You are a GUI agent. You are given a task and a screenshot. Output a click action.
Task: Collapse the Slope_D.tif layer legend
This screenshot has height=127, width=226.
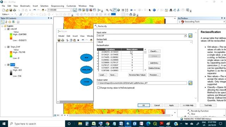pyautogui.click(x=5, y=47)
